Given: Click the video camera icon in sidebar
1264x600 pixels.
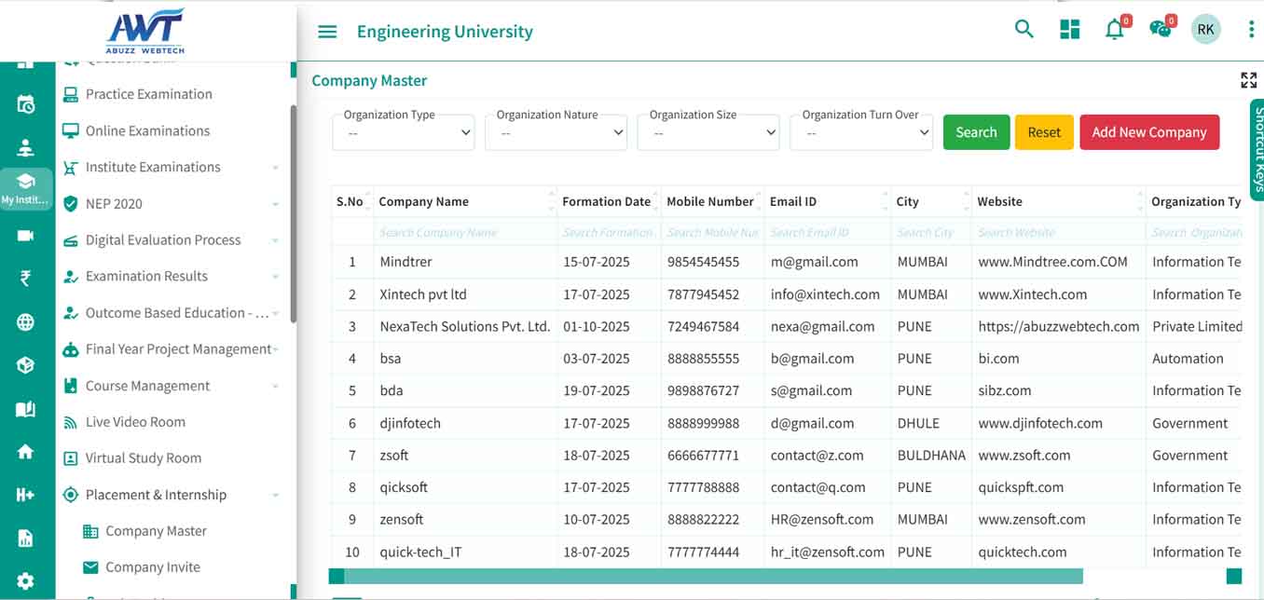Looking at the screenshot, I should point(25,236).
